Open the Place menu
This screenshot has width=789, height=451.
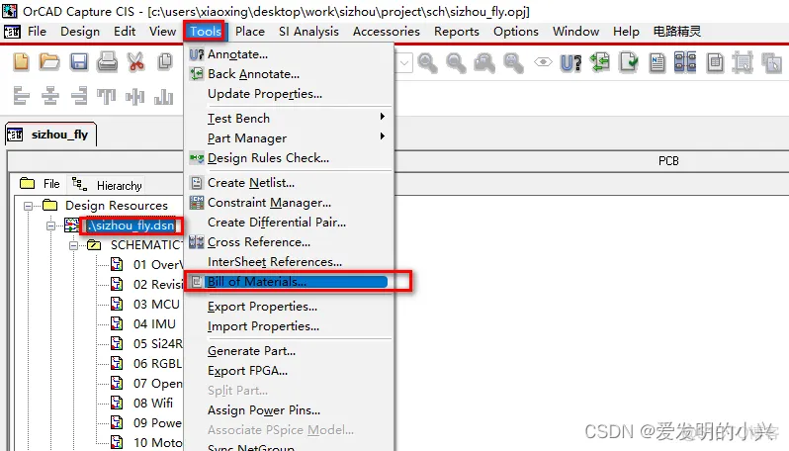click(x=249, y=32)
